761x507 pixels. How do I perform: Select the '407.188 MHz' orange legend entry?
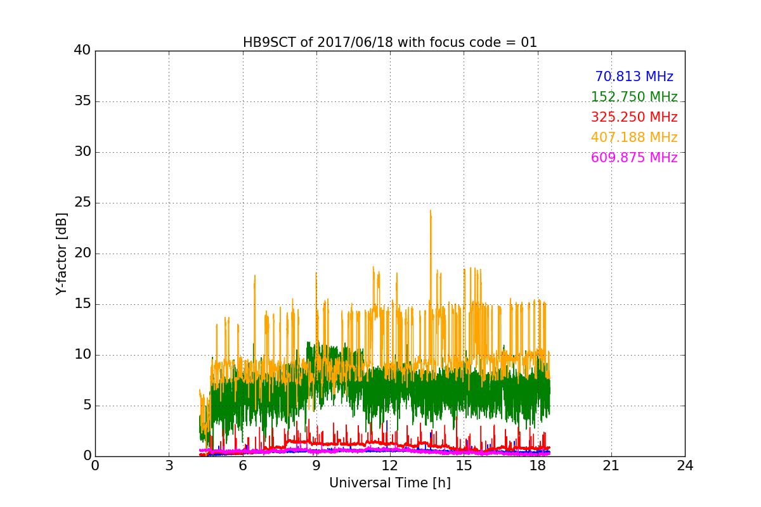(x=634, y=138)
